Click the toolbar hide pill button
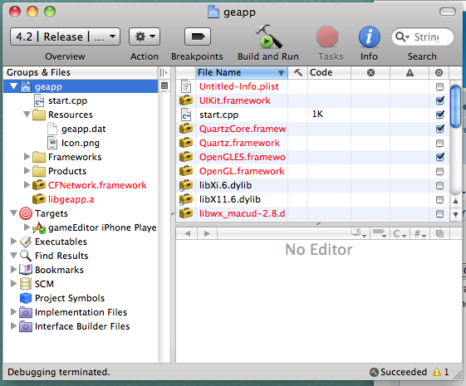This screenshot has width=466, height=386. tap(447, 12)
